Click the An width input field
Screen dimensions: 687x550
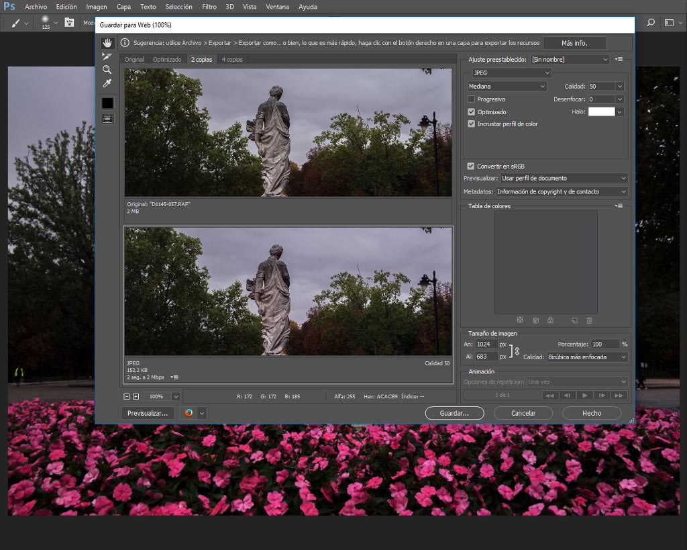click(x=486, y=345)
